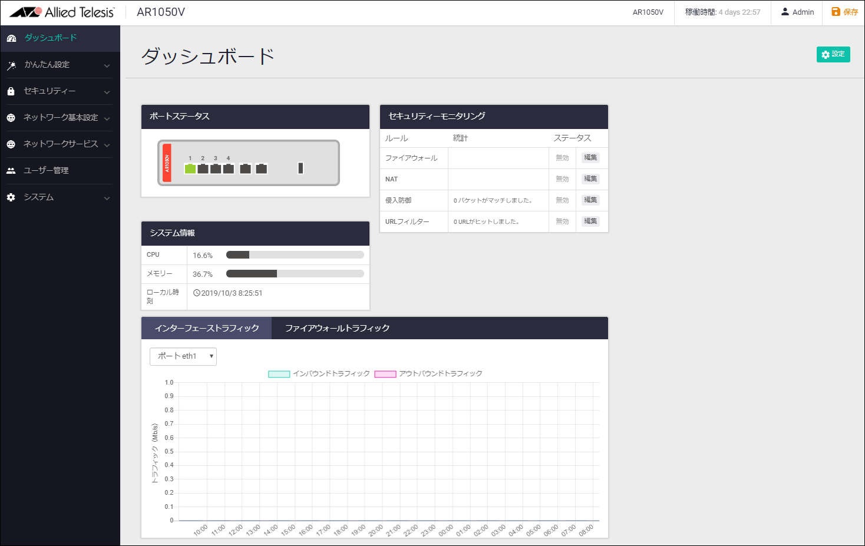Select the interface traffic tab
Image resolution: width=865 pixels, height=546 pixels.
click(206, 329)
